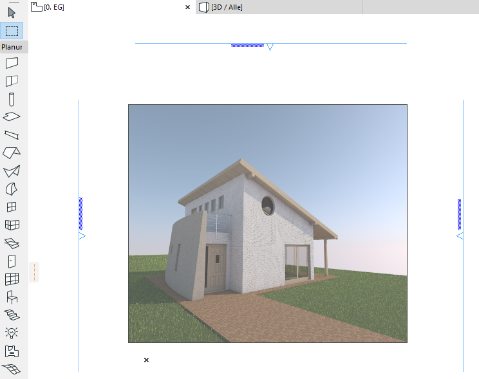Click the project origin X mark

pyautogui.click(x=146, y=360)
